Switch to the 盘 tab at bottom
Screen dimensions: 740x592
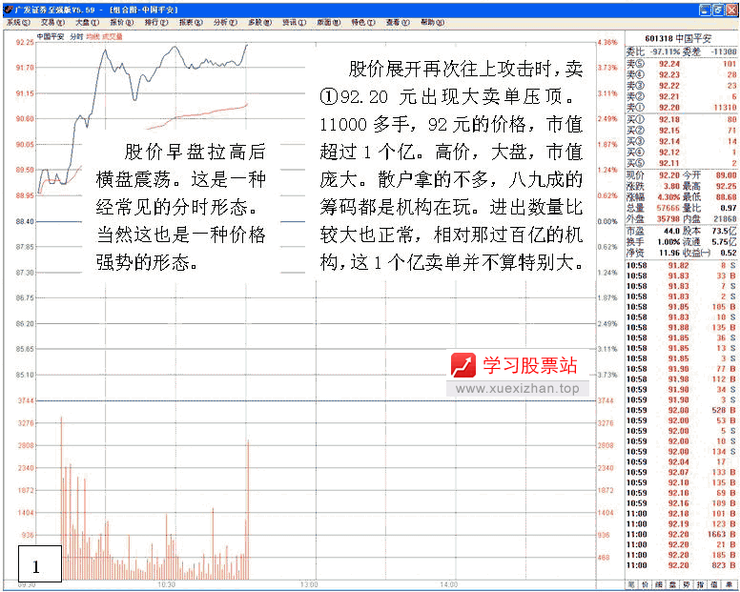click(672, 585)
